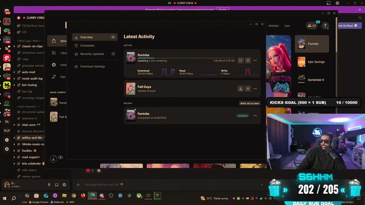Open Windows Start menu

tap(5, 198)
